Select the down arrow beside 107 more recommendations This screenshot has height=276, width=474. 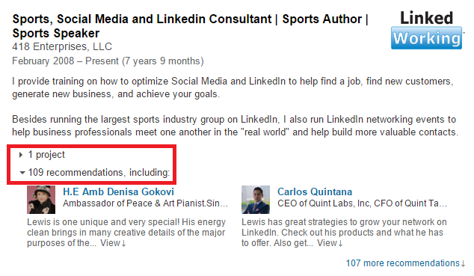click(463, 263)
